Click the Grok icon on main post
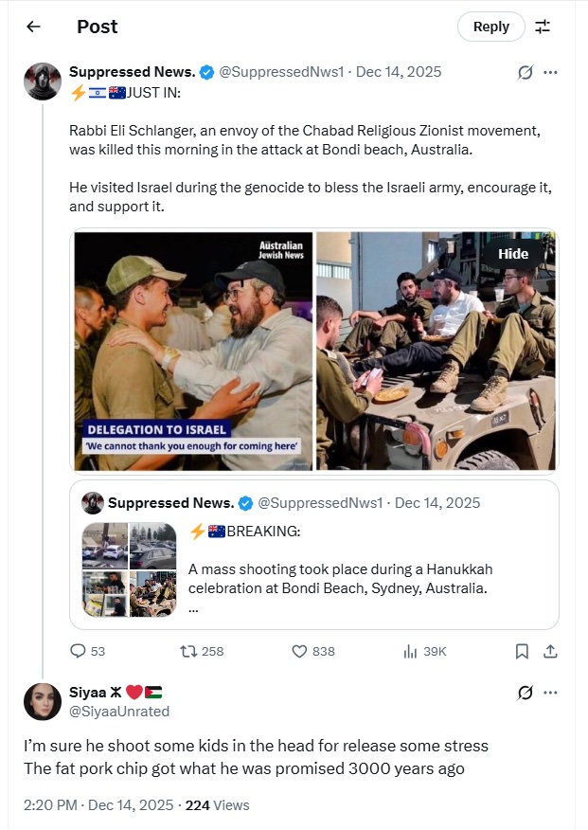This screenshot has width=588, height=830. coord(525,72)
